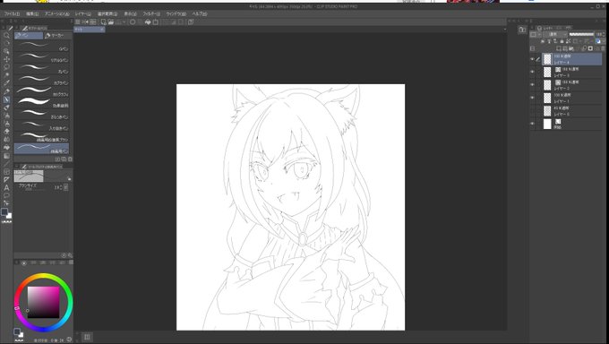This screenshot has width=609, height=344.
Task: Click the hamburger menu icon in command bar
Action: pyautogui.click(x=78, y=22)
